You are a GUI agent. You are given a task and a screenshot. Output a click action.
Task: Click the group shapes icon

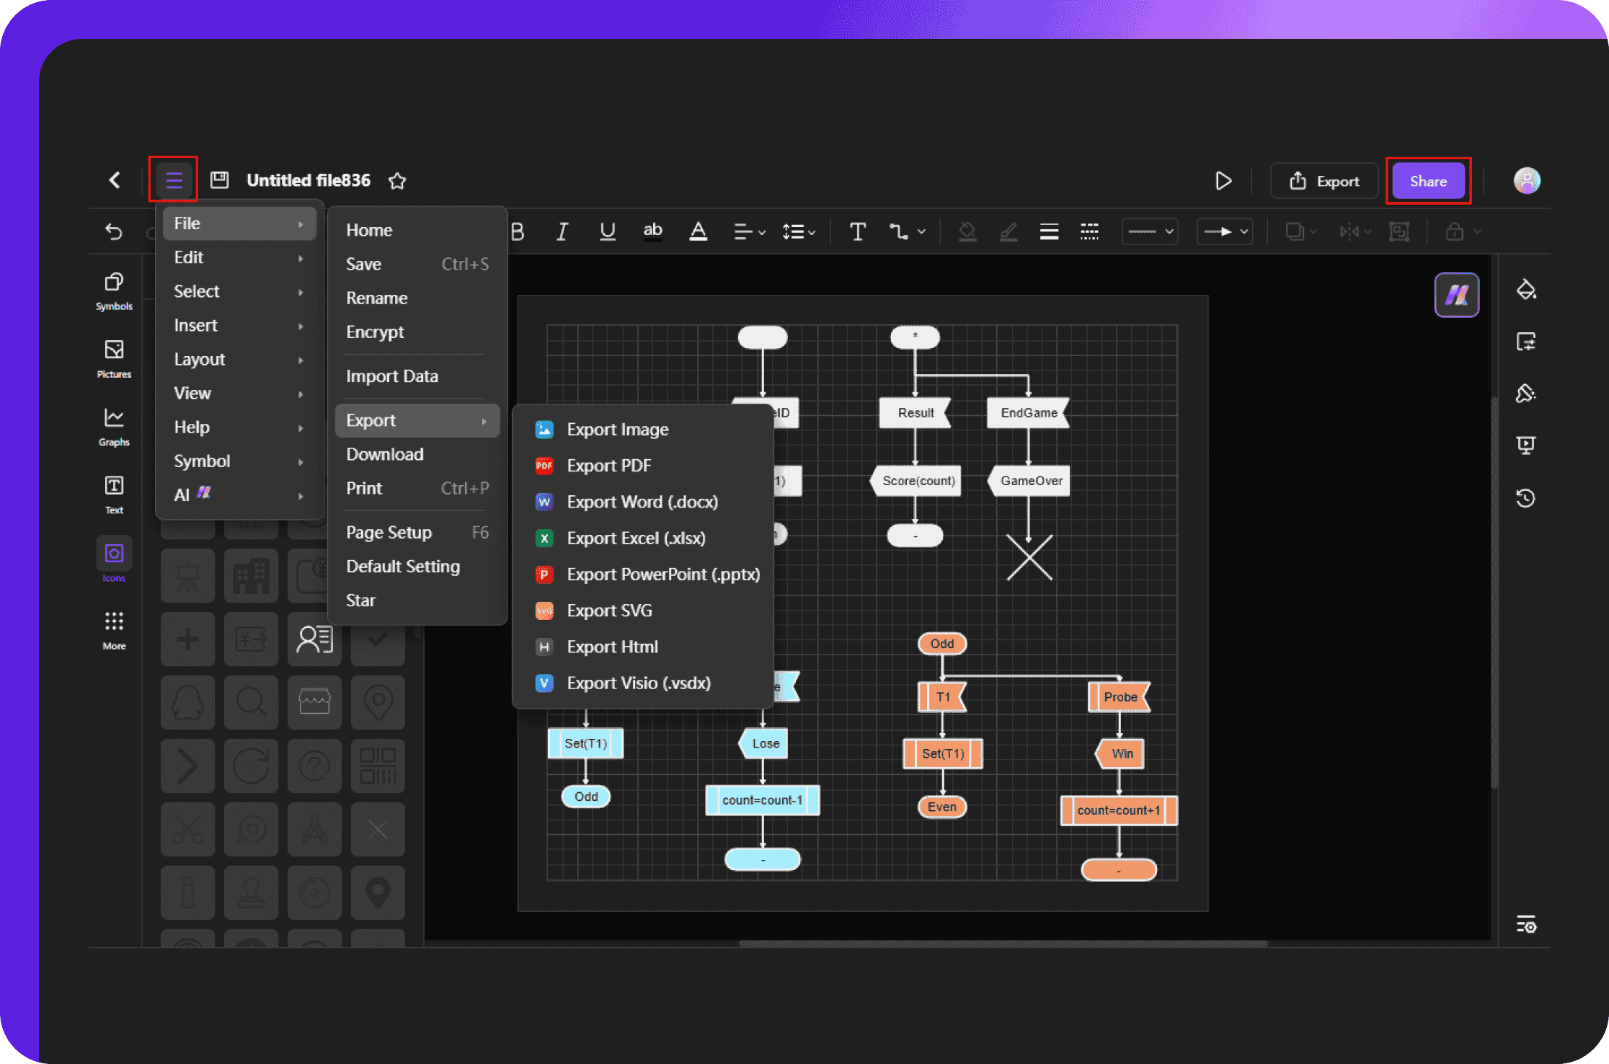1399,231
